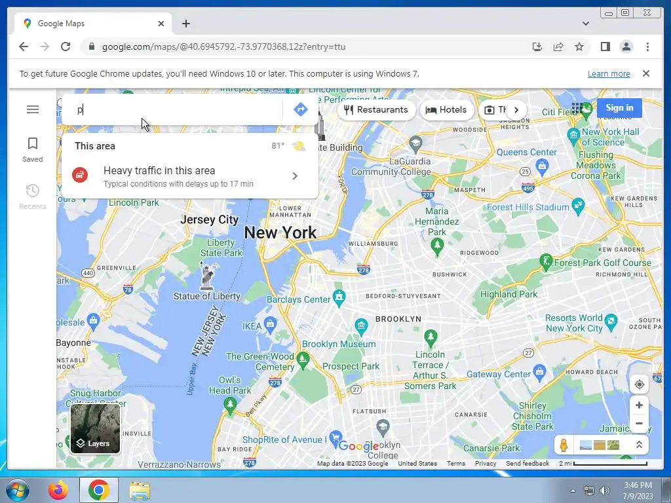Dismiss the Chrome update infobar
Image resolution: width=671 pixels, height=503 pixels.
pos(645,73)
